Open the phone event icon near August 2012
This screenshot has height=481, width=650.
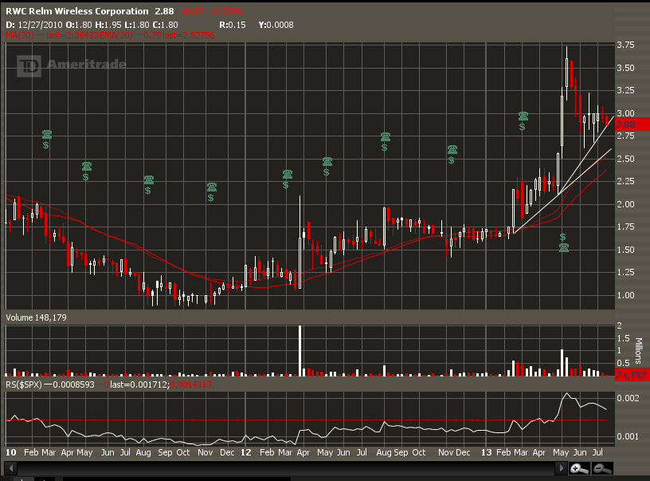(385, 137)
